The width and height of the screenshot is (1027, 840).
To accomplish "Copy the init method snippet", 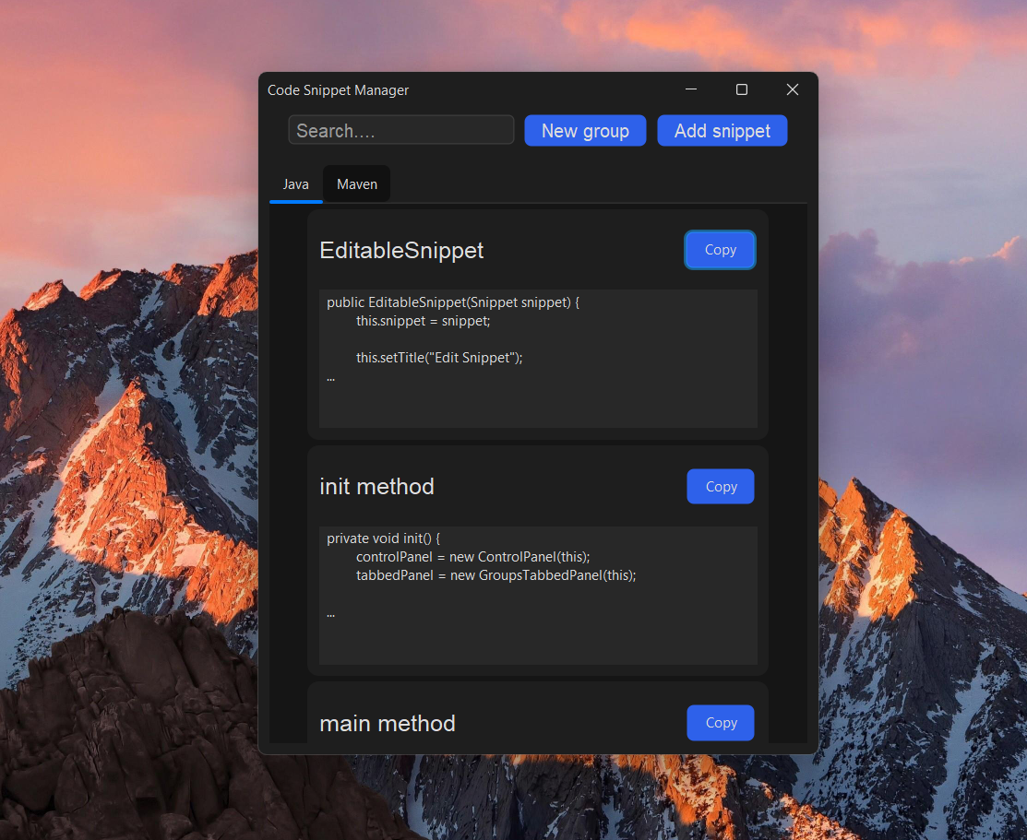I will (x=721, y=487).
